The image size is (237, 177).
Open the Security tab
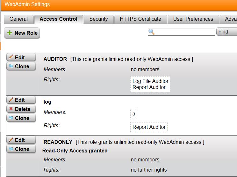[98, 19]
